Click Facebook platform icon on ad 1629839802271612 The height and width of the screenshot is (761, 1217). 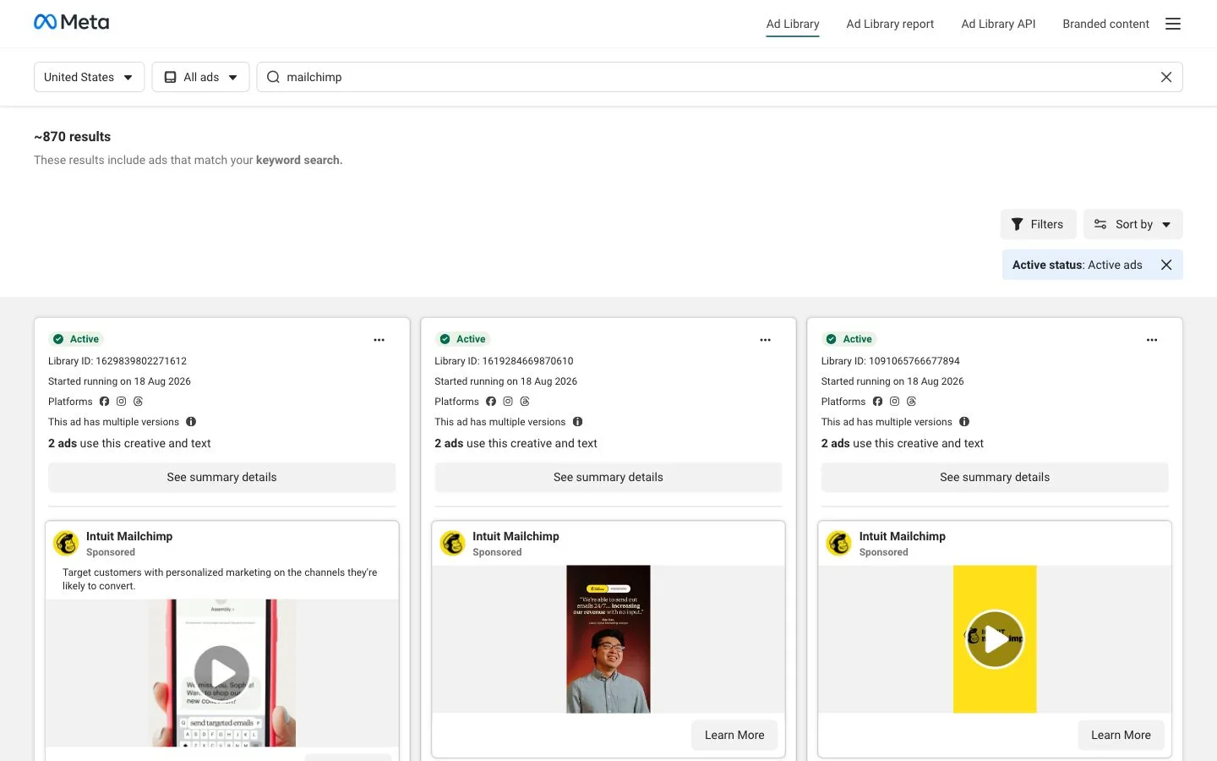tap(105, 402)
